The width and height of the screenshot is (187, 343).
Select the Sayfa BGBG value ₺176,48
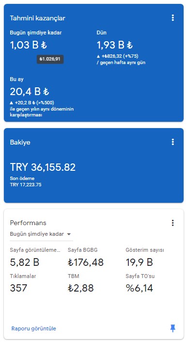[86, 262]
